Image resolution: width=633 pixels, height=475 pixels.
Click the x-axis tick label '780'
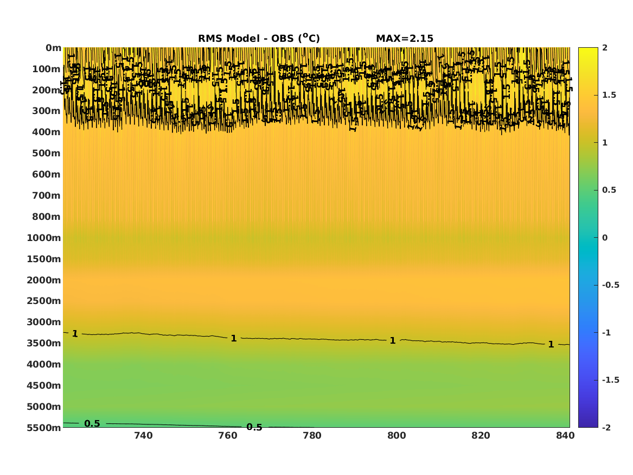312,435
